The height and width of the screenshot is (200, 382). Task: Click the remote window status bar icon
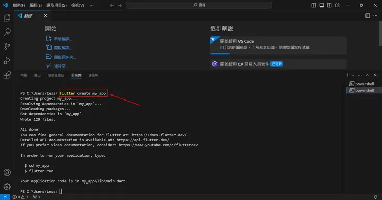5,197
